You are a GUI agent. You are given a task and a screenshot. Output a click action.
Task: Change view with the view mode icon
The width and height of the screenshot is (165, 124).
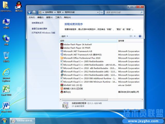tap(131, 36)
